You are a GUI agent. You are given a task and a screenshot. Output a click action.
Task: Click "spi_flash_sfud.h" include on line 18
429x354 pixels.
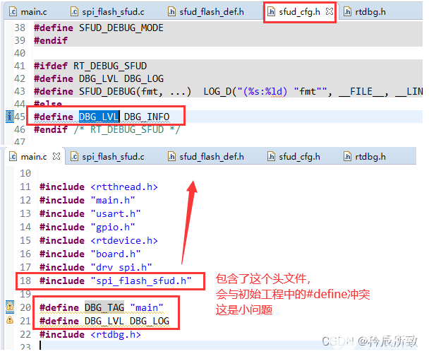[x=141, y=281]
